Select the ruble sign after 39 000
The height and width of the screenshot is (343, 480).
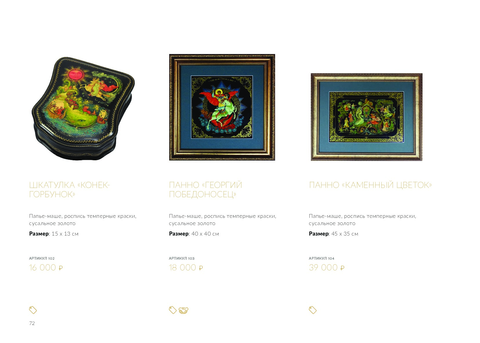coord(342,268)
